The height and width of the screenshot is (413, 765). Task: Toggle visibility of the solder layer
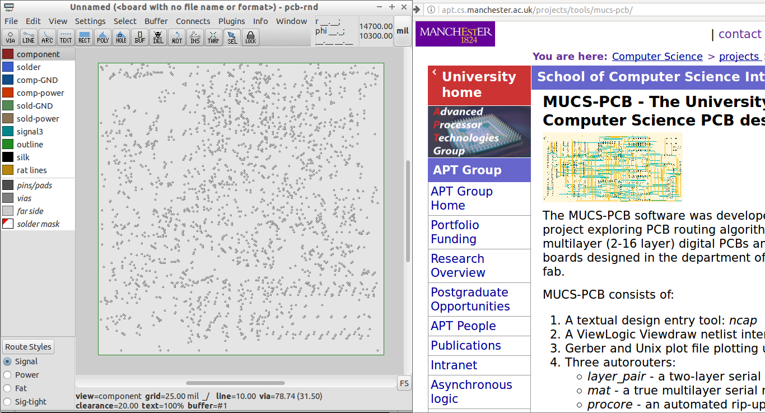tap(8, 67)
